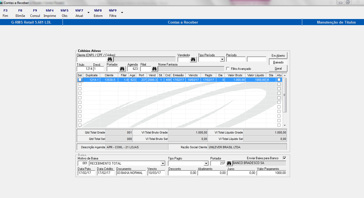The width and height of the screenshot is (364, 198).
Task: Open the Motivo de Baixa dropdown list
Action: [x=163, y=163]
